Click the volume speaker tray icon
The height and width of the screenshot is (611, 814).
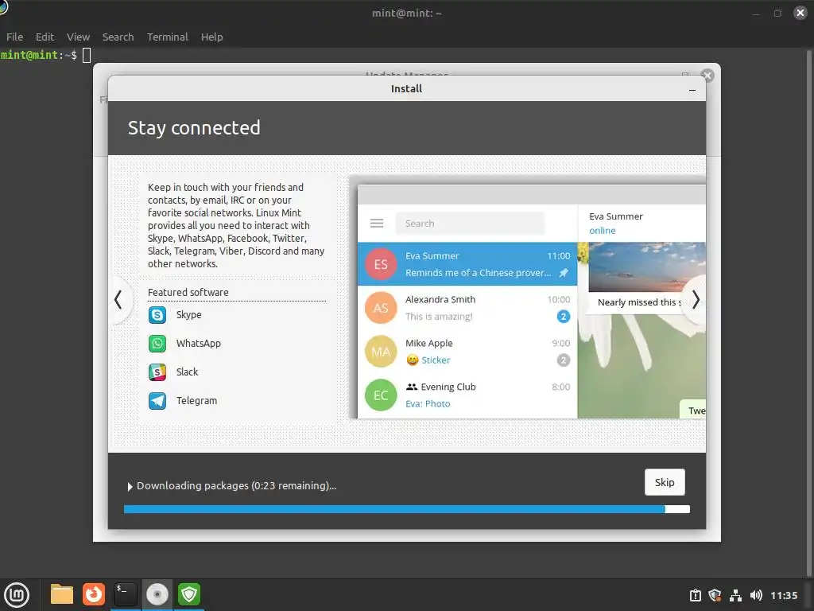(x=756, y=595)
